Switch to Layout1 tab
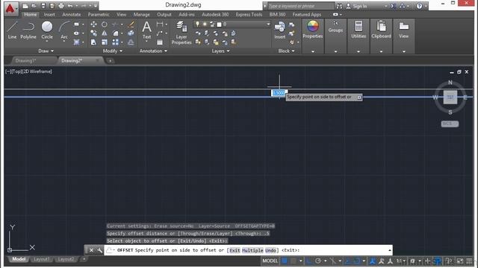This screenshot has width=478, height=268. tap(41, 259)
